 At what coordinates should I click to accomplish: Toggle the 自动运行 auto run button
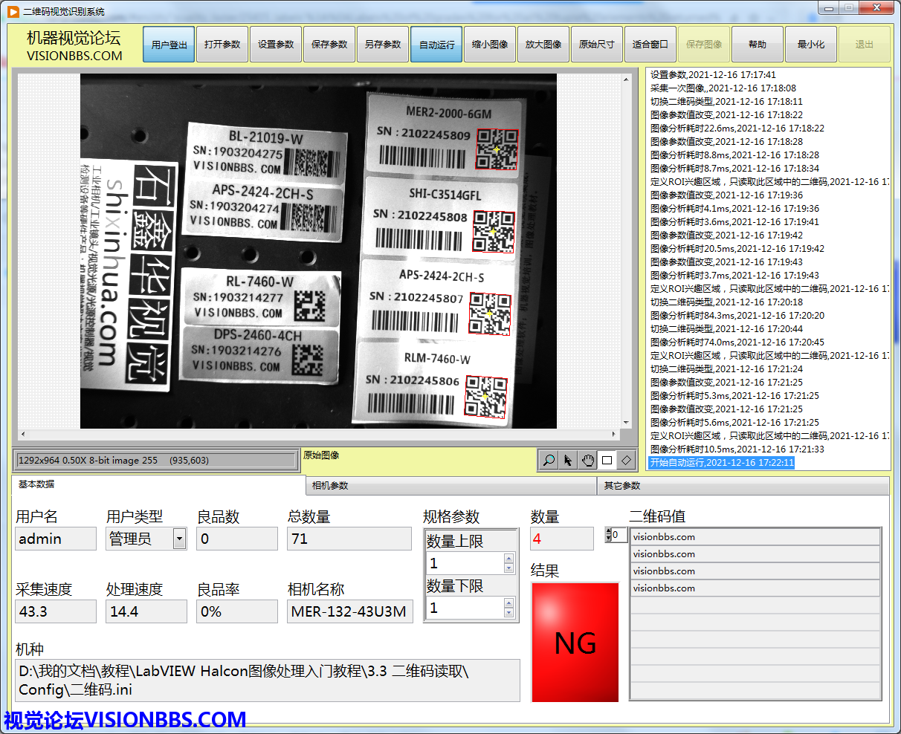coord(436,45)
